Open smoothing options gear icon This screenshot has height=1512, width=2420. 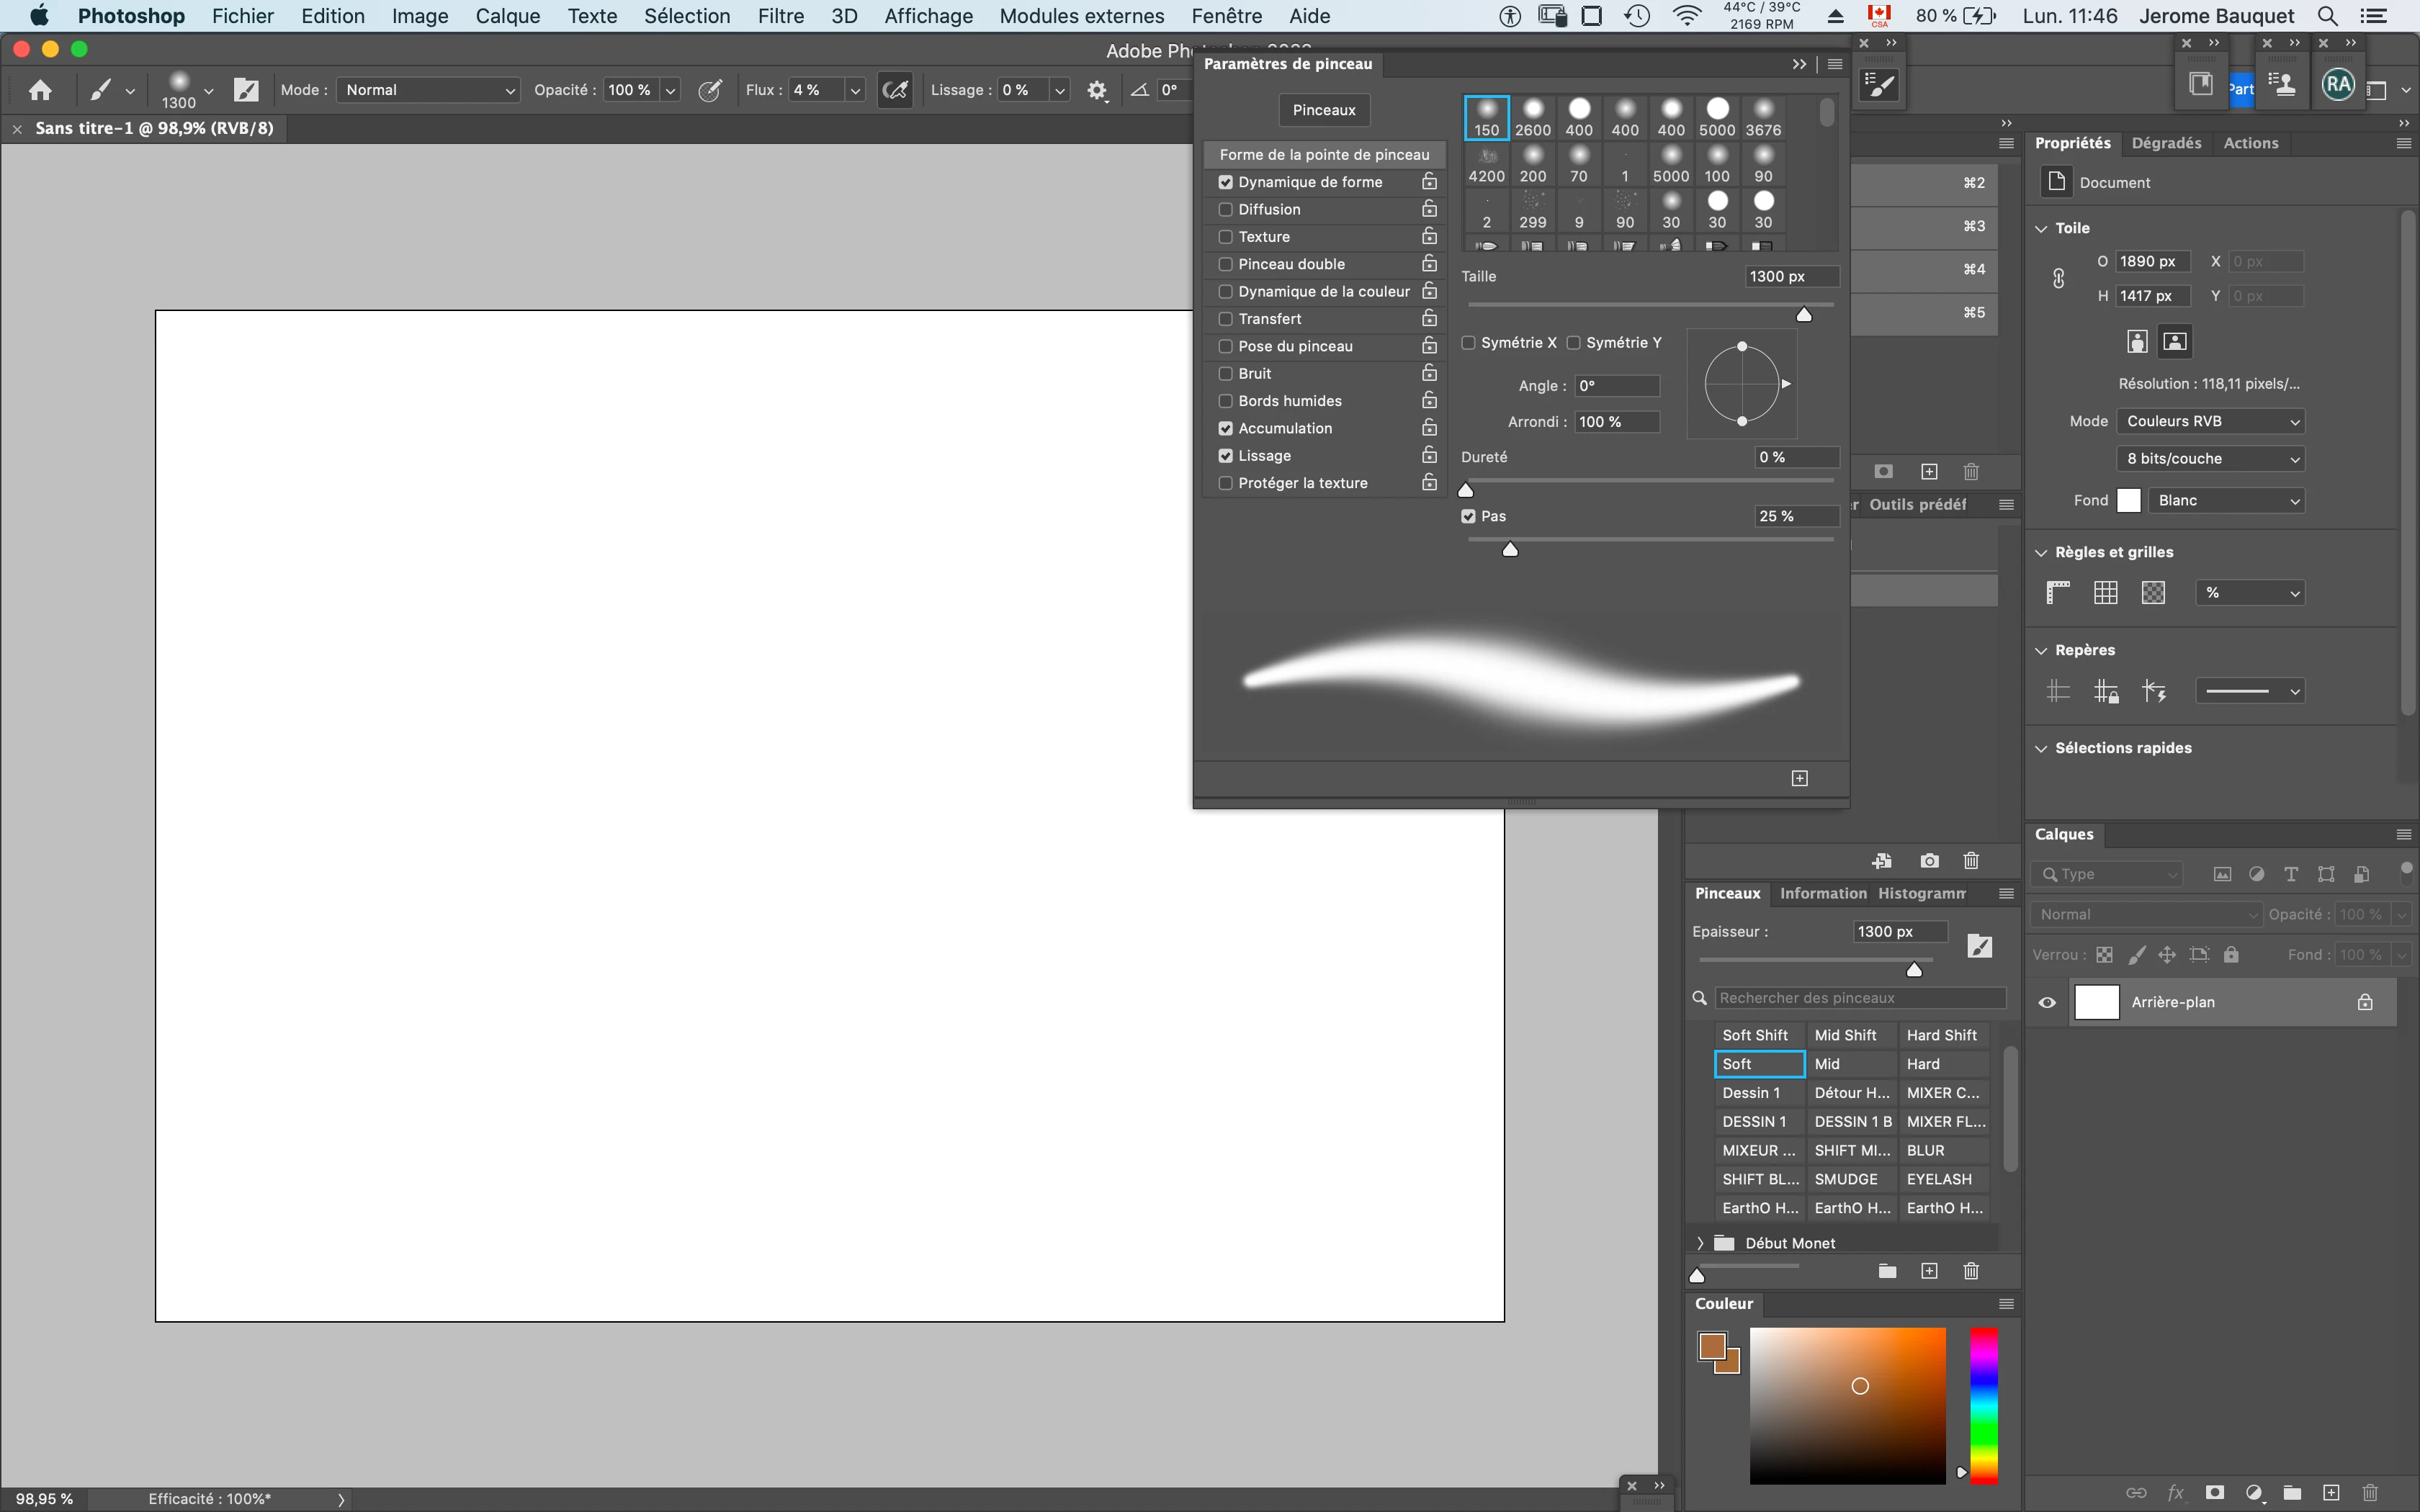click(1097, 90)
